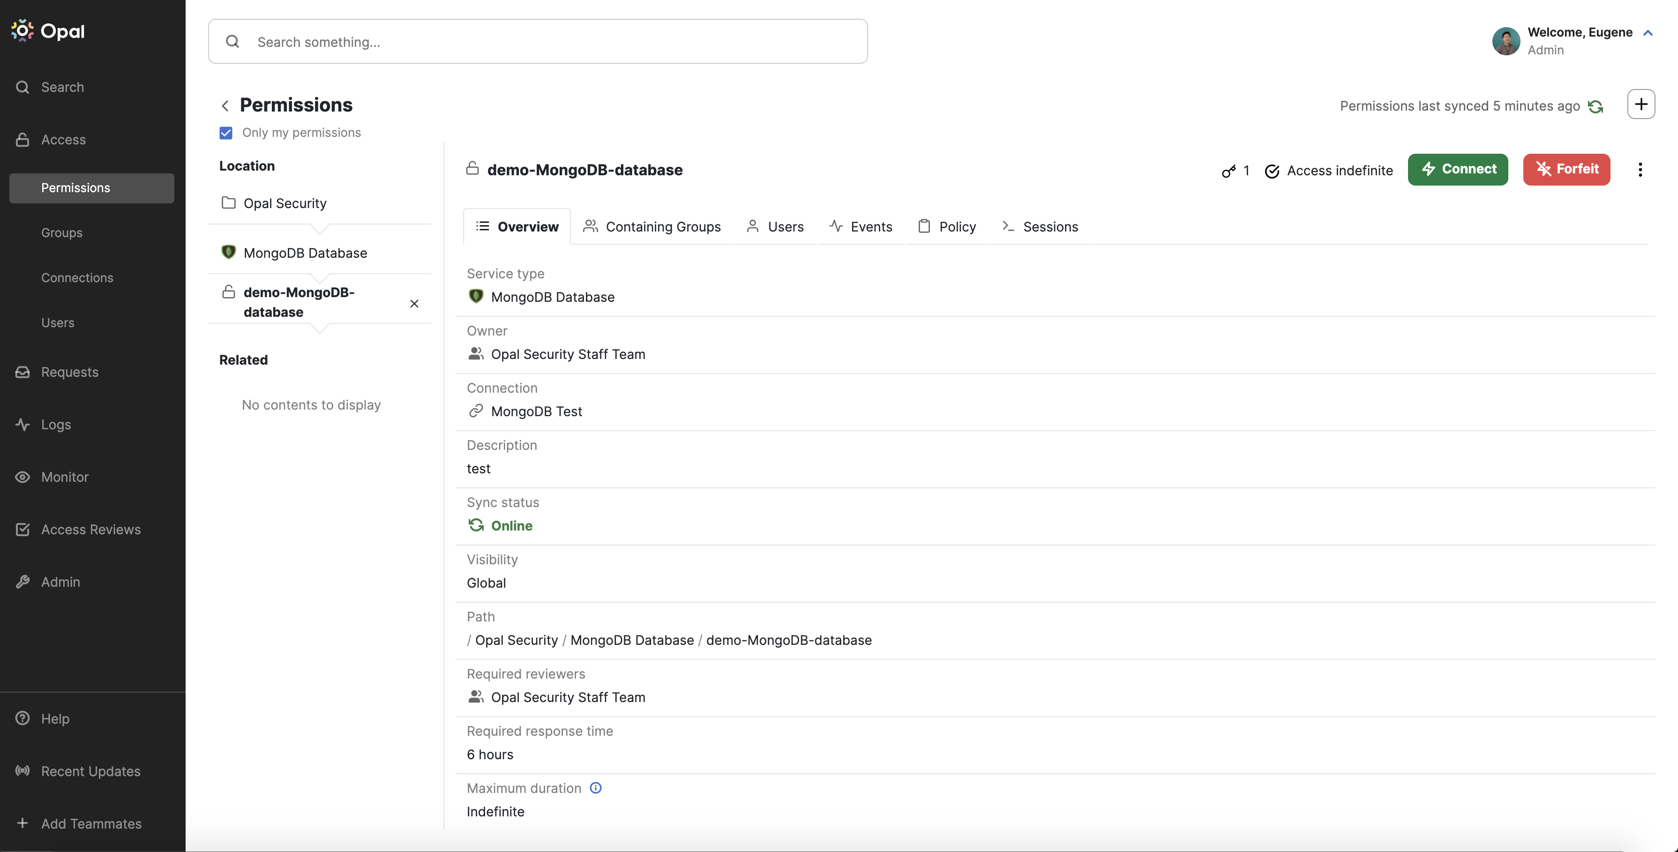
Task: Click the sync arrows icon beside Online
Action: (x=476, y=525)
